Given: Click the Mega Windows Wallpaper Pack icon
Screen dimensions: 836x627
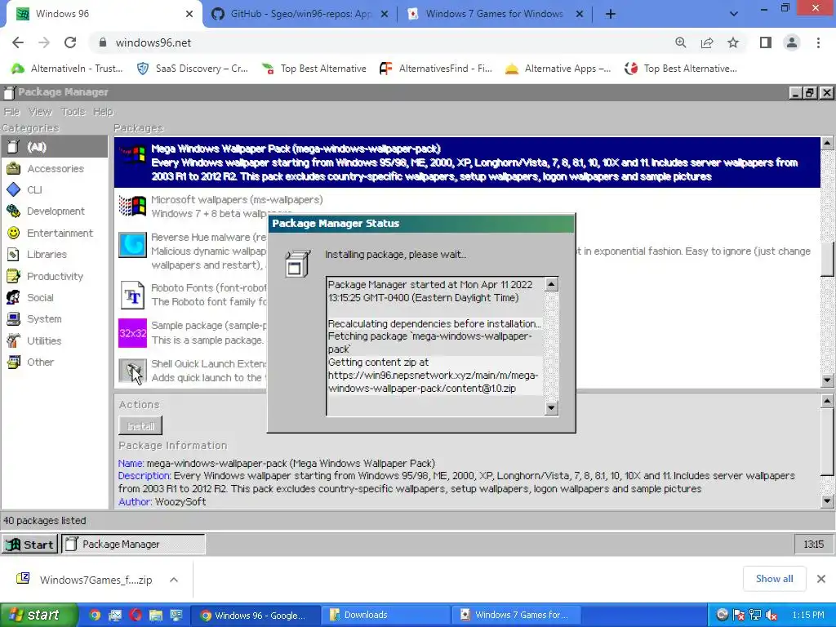Looking at the screenshot, I should click(x=132, y=154).
